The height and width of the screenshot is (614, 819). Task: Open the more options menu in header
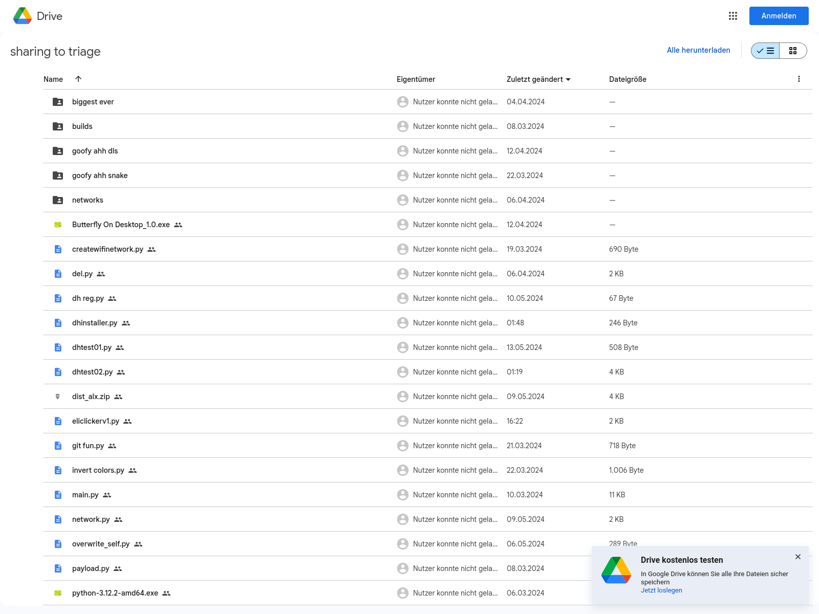click(x=799, y=79)
